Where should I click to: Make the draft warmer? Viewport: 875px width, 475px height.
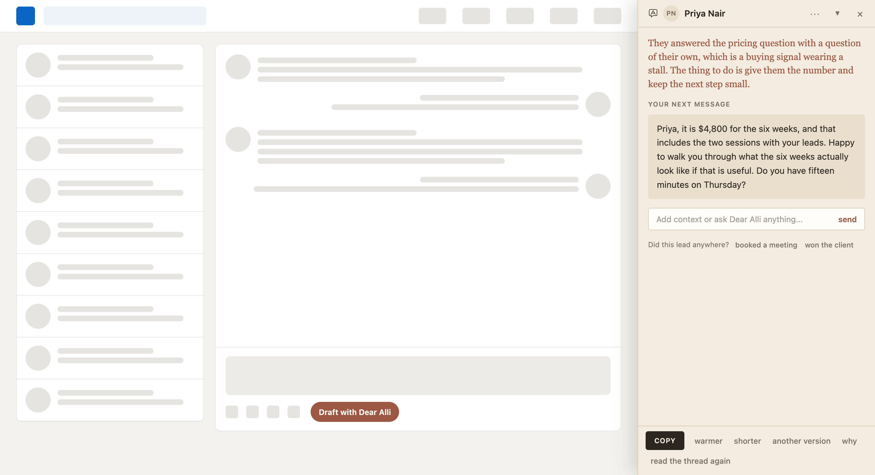tap(708, 441)
